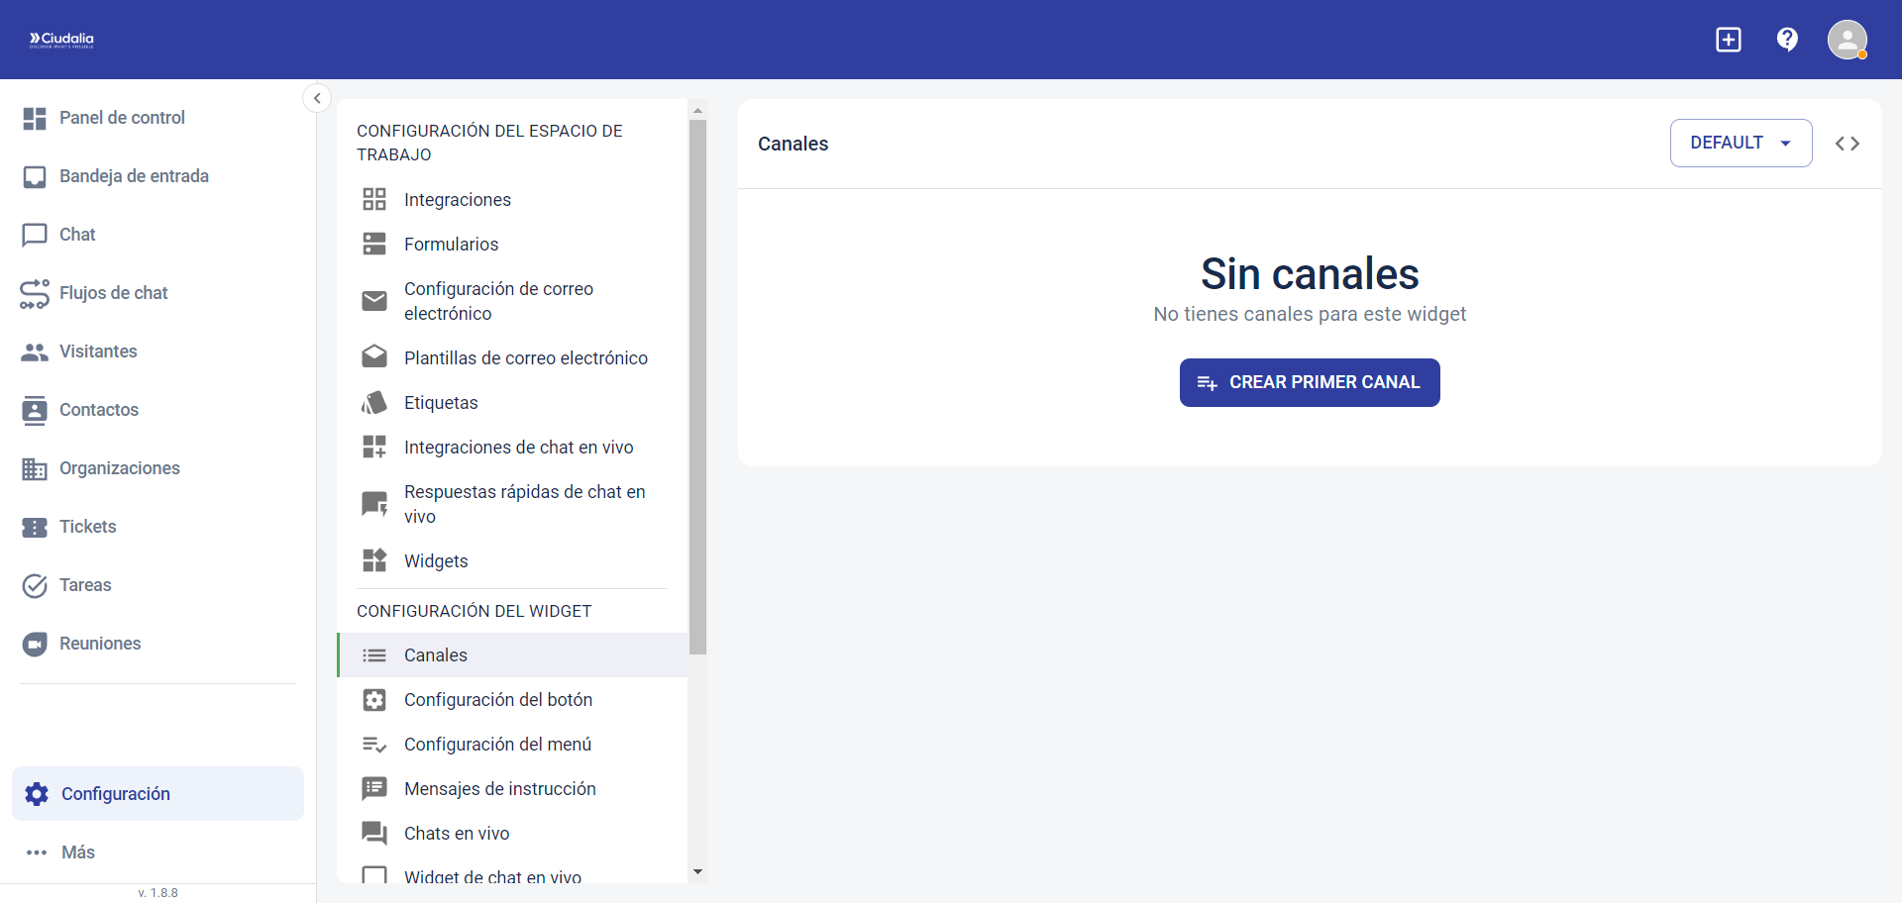Click the code embed angle brackets icon
Viewport: 1902px width, 903px height.
(1849, 143)
